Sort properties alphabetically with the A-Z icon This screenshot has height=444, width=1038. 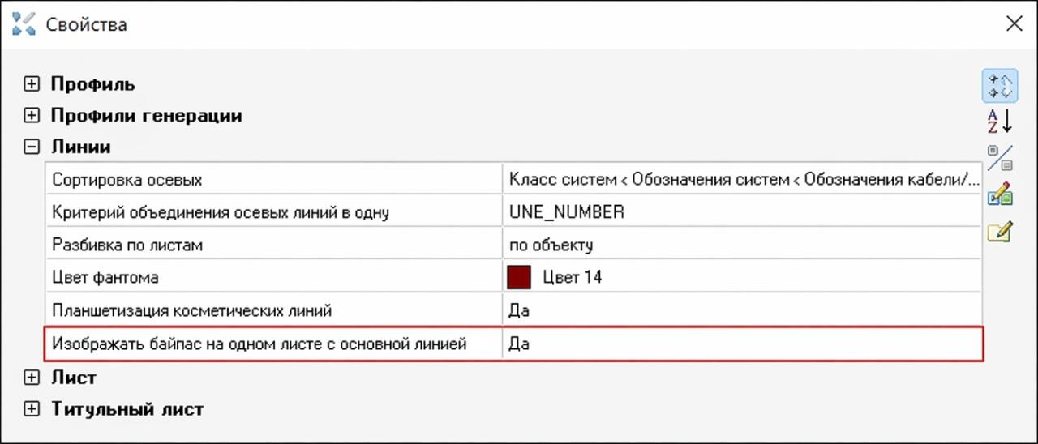(x=1000, y=121)
